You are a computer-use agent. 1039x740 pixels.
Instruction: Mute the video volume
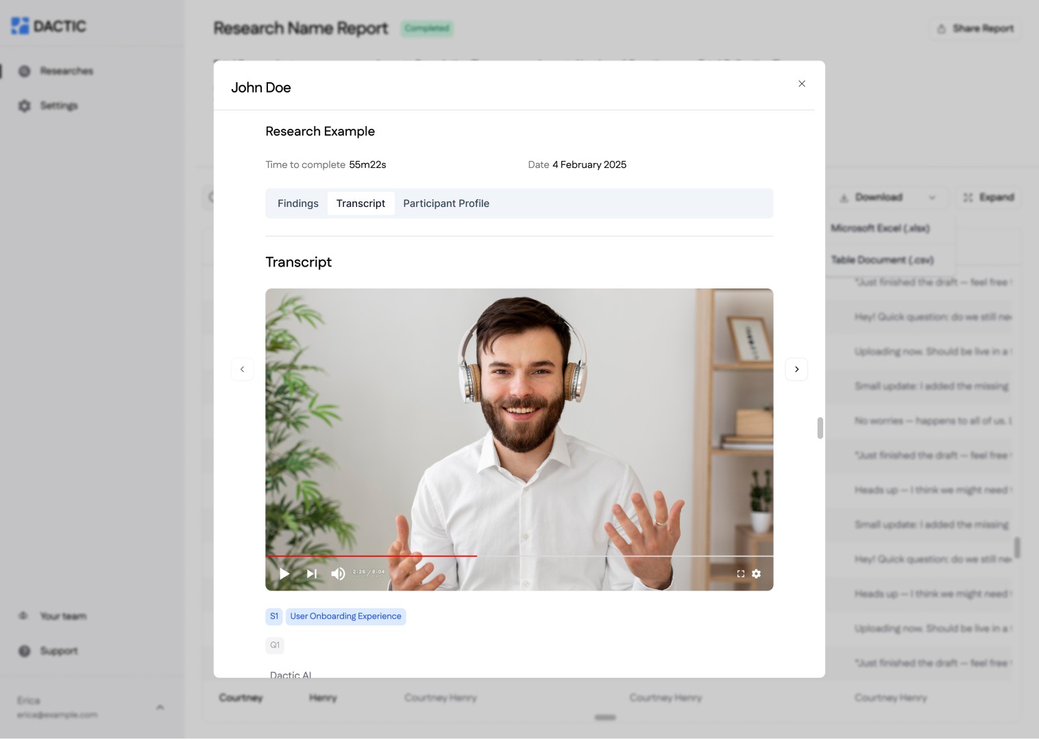point(338,573)
